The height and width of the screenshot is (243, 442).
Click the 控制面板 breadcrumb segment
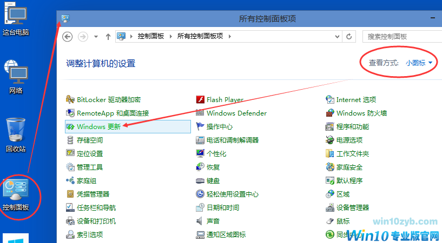151,36
